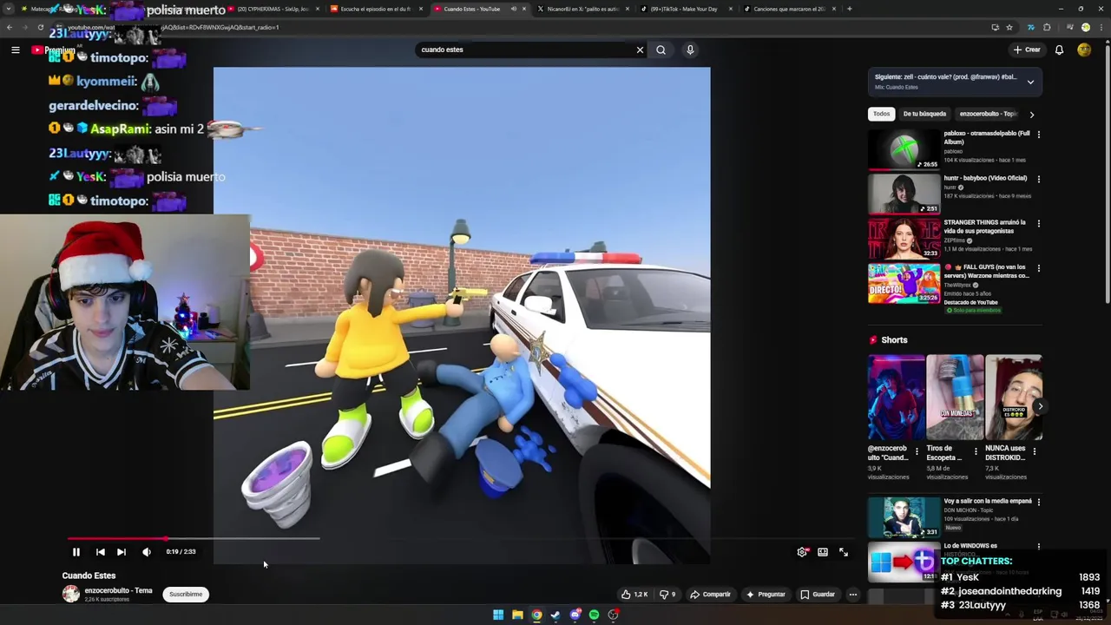Open the '@enzocerobulto Cuand...' short
The width and height of the screenshot is (1111, 625).
point(896,398)
